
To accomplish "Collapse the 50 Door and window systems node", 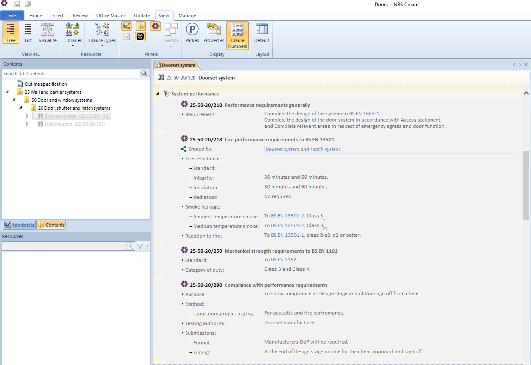I will (x=14, y=100).
